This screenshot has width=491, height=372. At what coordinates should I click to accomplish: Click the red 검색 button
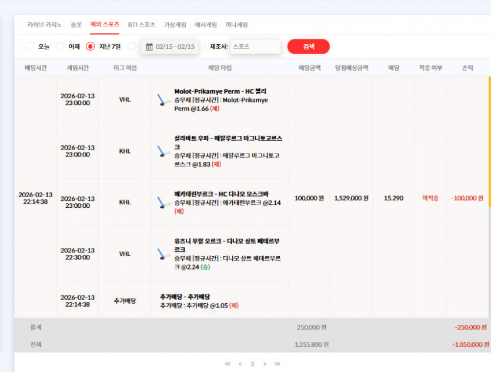pyautogui.click(x=309, y=46)
